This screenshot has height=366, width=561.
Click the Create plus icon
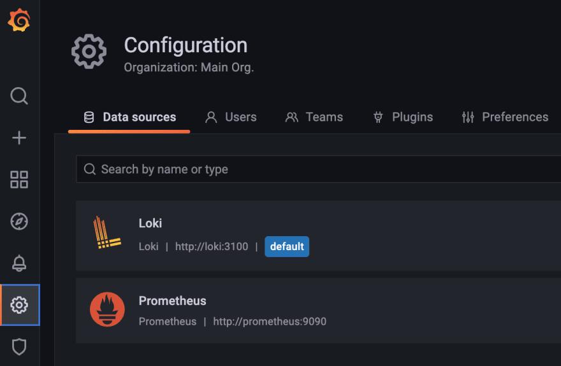pyautogui.click(x=19, y=138)
